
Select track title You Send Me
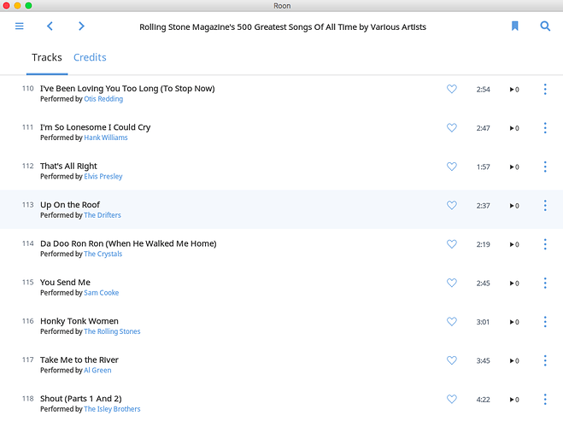click(x=65, y=283)
